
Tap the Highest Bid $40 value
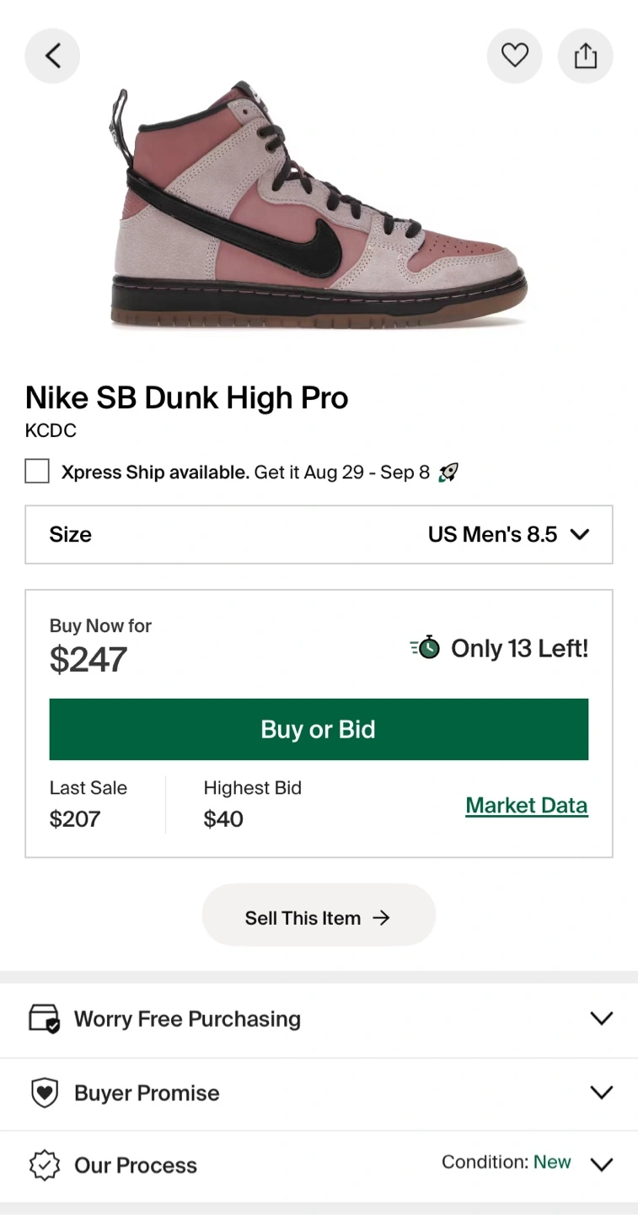[223, 819]
